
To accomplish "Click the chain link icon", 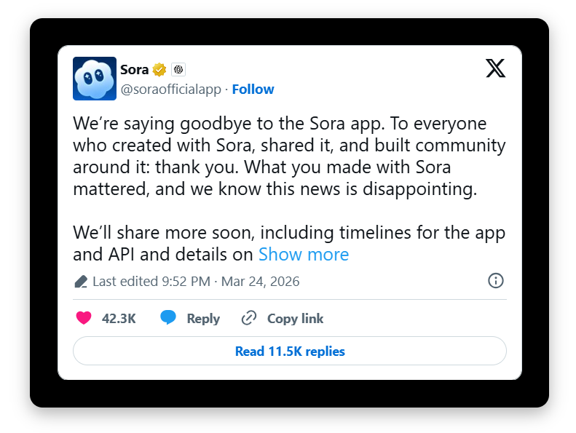I will (249, 318).
